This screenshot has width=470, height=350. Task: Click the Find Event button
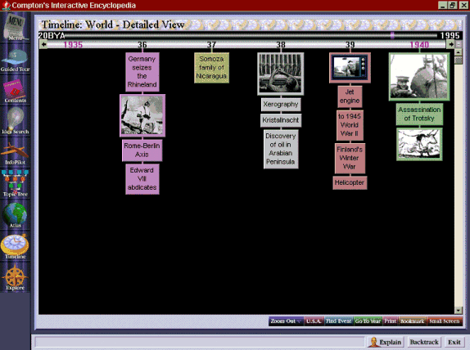[339, 321]
